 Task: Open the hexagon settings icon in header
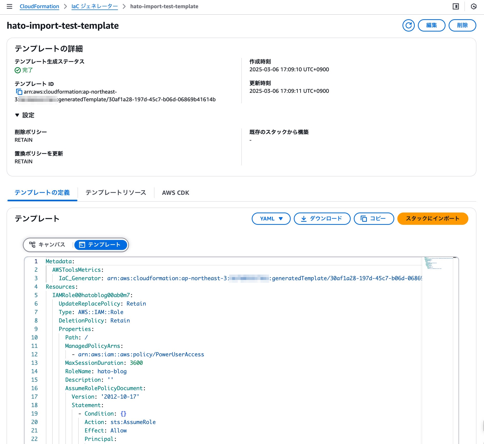473,6
